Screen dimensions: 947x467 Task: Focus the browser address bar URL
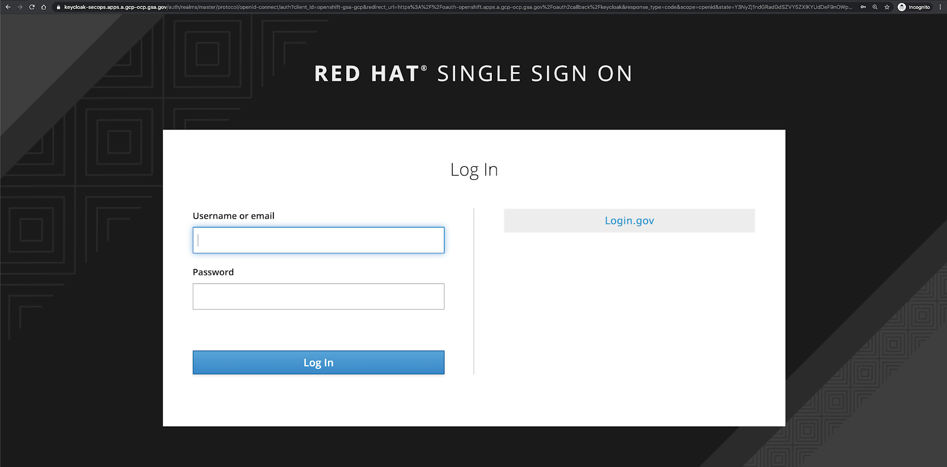458,7
